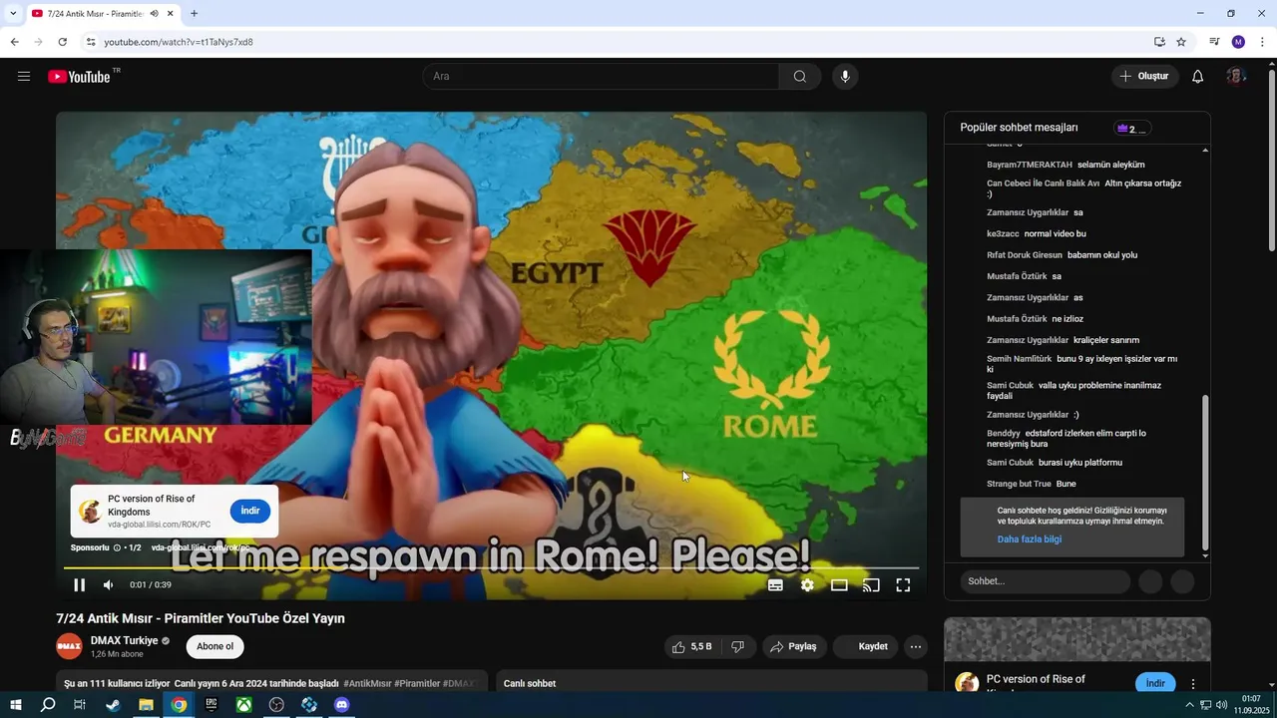Switch to theater mode

tap(839, 585)
